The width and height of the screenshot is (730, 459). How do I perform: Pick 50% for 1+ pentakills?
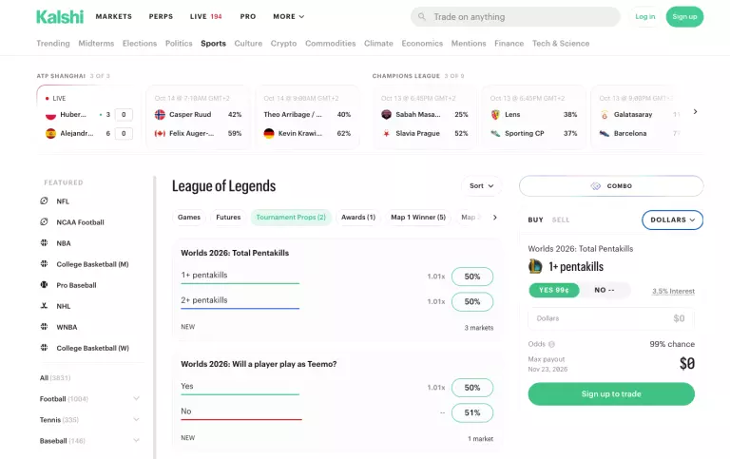[472, 277]
